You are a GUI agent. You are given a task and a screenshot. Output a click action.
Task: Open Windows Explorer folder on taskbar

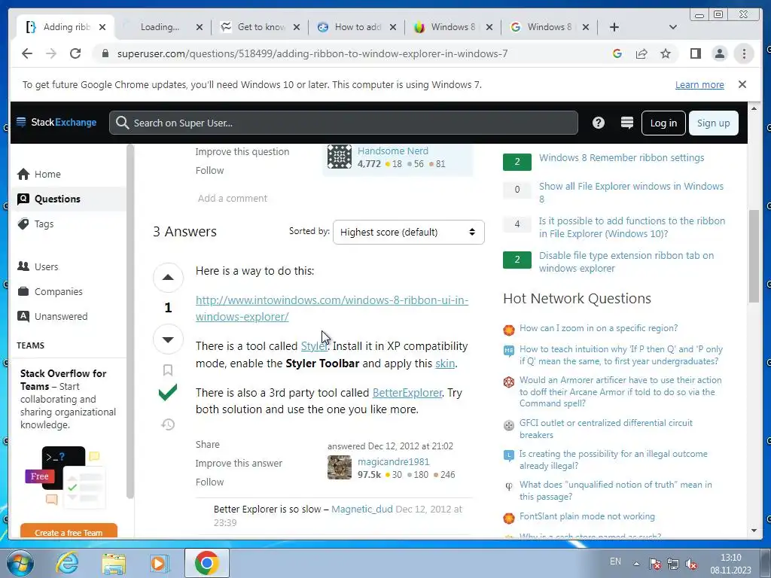tap(114, 564)
